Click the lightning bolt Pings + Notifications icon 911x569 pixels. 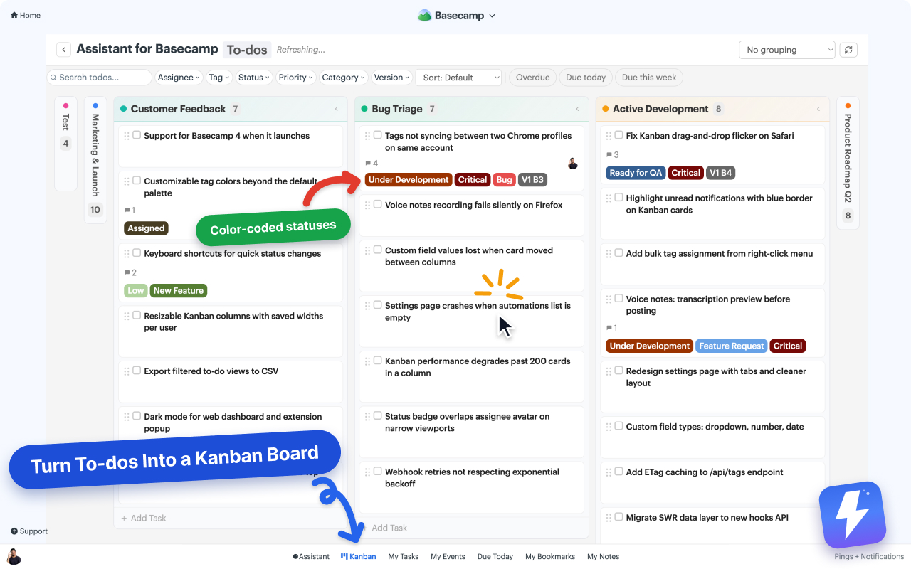click(853, 514)
